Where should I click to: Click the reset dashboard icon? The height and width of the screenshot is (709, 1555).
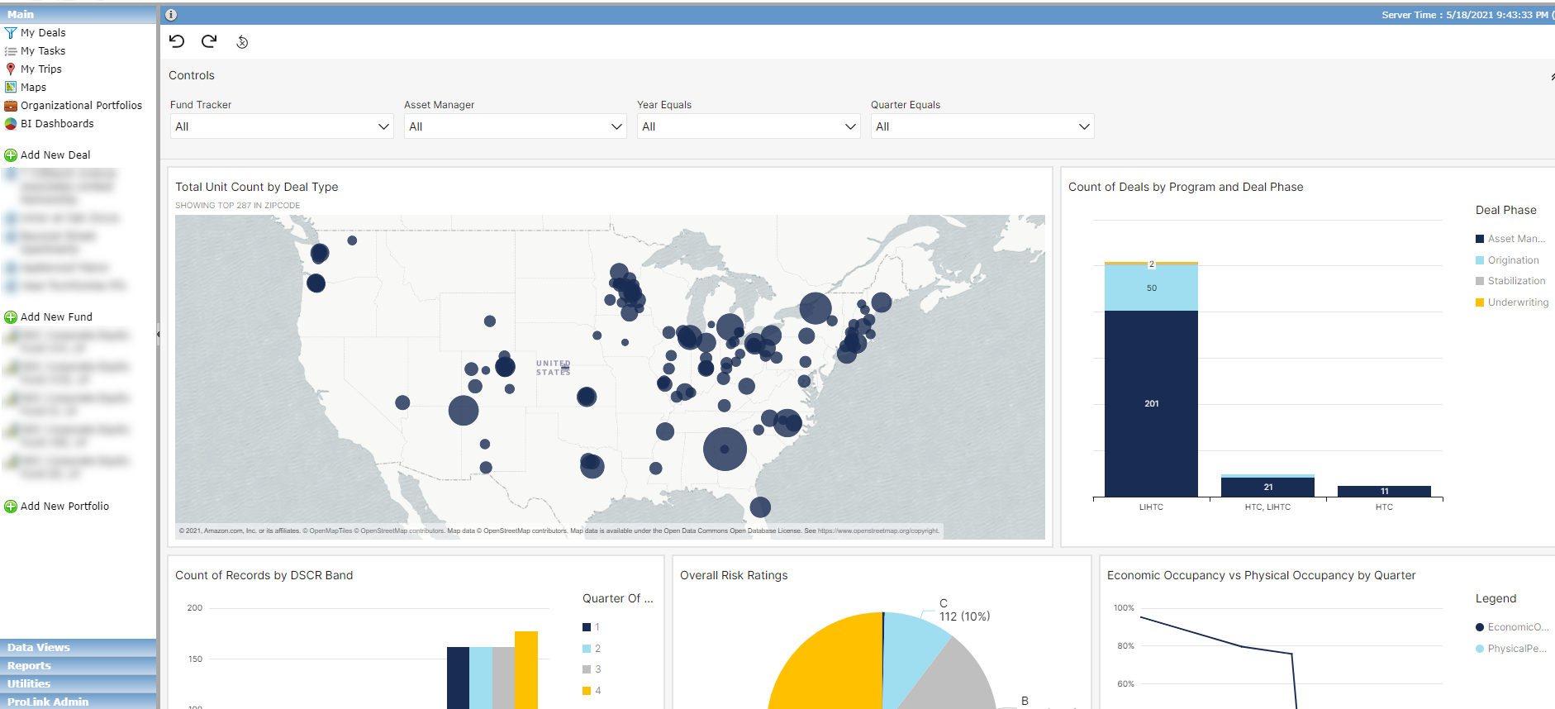click(242, 42)
